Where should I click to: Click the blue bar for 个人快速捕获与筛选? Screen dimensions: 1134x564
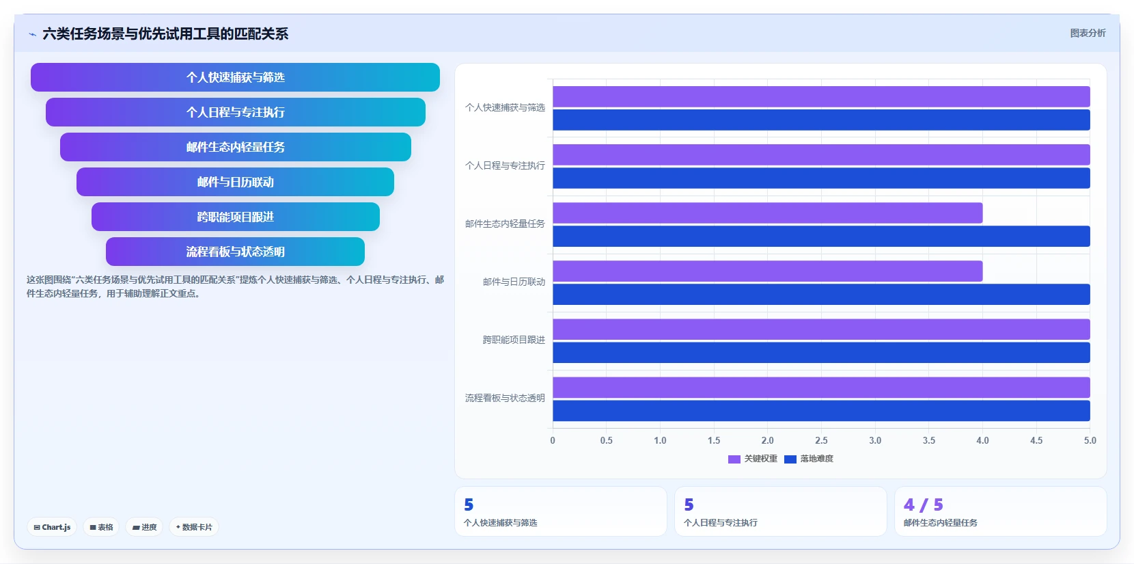[x=821, y=120]
